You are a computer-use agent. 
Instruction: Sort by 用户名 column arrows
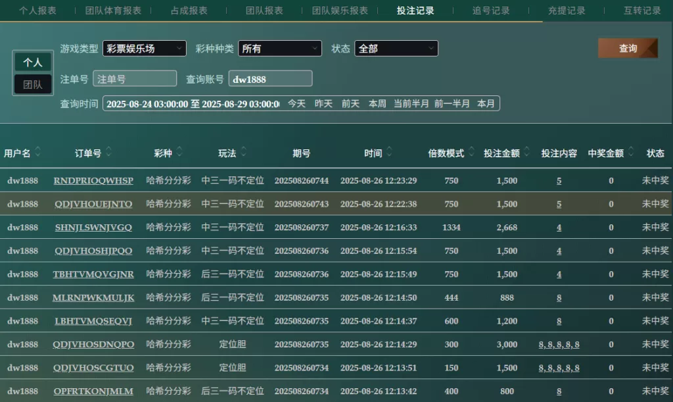(37, 151)
